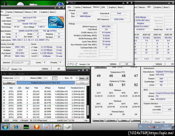
Task: Switch to Caches tab in the CPU window
Action: (10, 12)
